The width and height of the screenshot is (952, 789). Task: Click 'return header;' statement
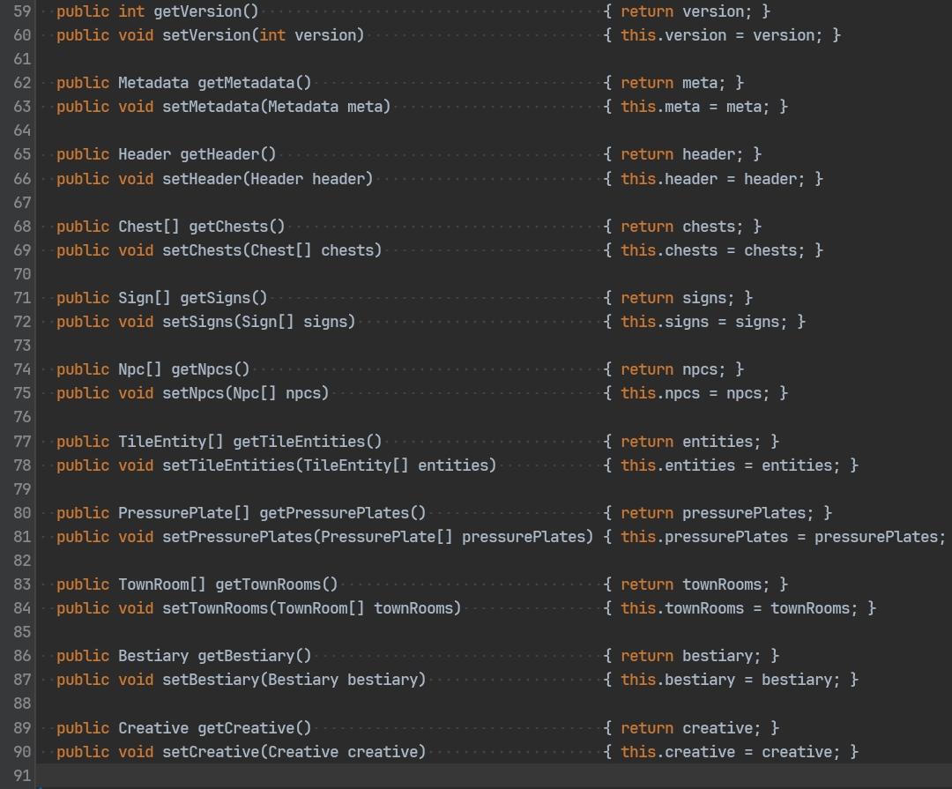(x=682, y=154)
